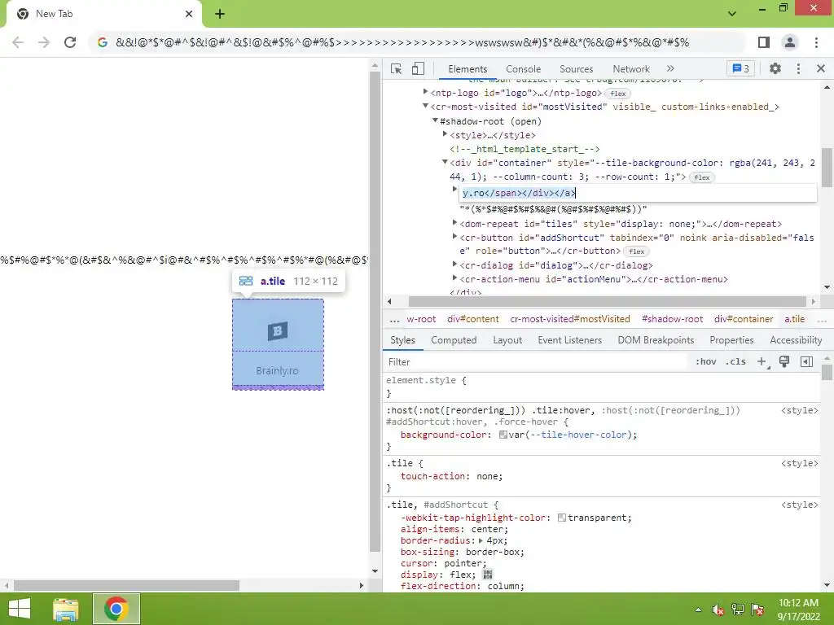This screenshot has width=834, height=625.
Task: Open the flexbox editor icon beside display
Action: pos(487,575)
